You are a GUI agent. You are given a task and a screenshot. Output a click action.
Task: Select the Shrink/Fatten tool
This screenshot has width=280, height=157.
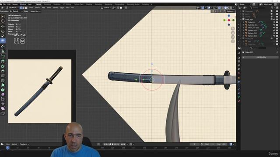3,104
